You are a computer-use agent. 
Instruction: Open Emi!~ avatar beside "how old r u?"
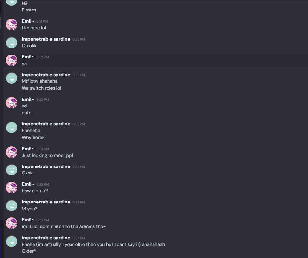(12, 188)
